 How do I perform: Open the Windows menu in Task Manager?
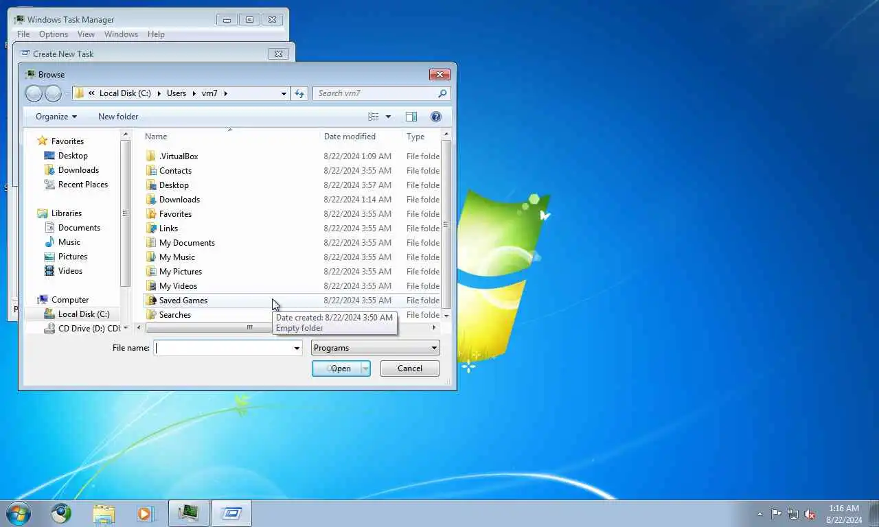[121, 34]
